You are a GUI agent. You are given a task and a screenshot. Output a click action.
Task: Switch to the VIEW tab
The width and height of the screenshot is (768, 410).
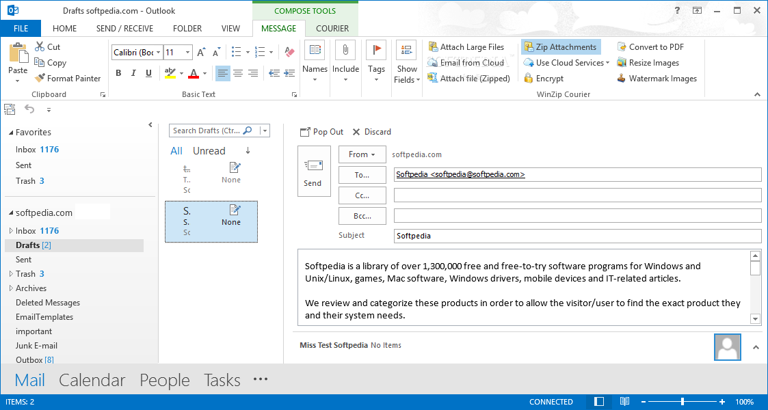230,29
